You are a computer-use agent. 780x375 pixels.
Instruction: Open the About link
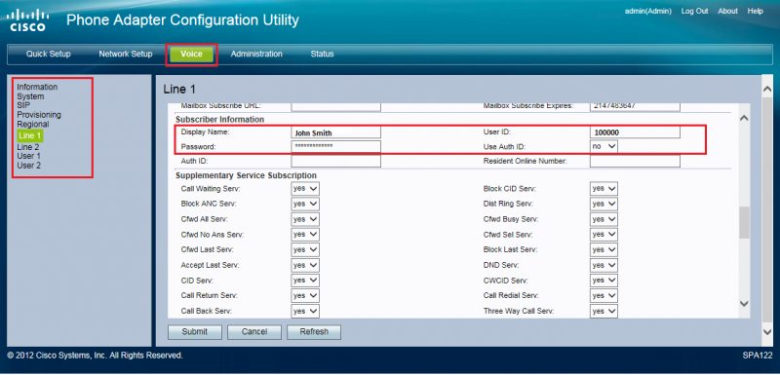tap(727, 11)
